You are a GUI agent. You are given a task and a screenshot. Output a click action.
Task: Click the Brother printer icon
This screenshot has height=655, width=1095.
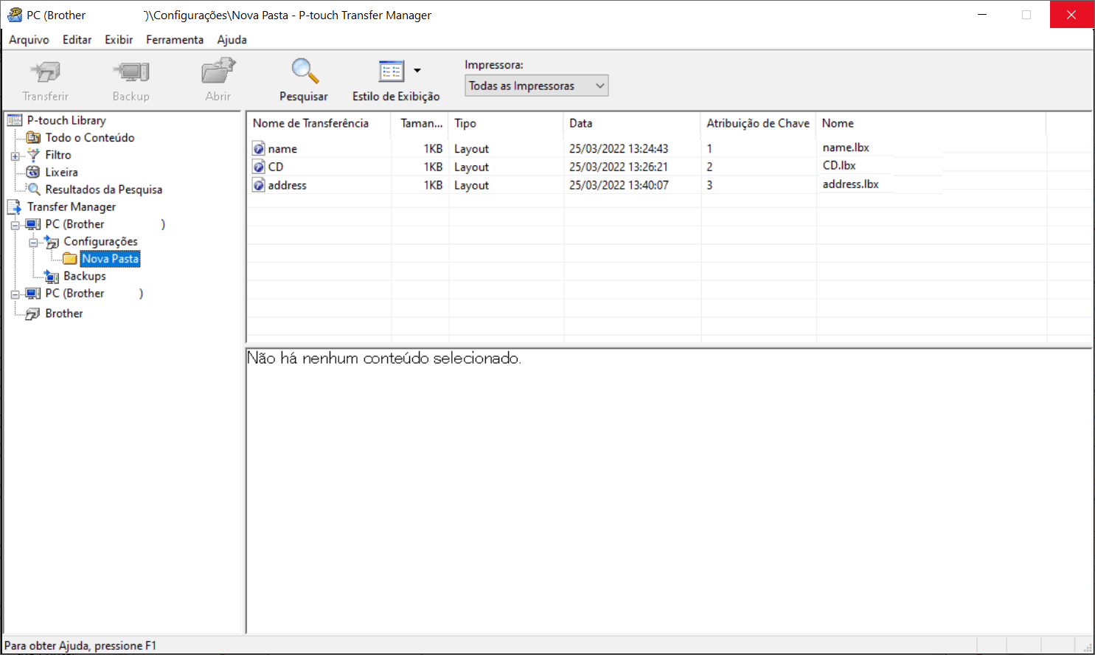tap(33, 313)
